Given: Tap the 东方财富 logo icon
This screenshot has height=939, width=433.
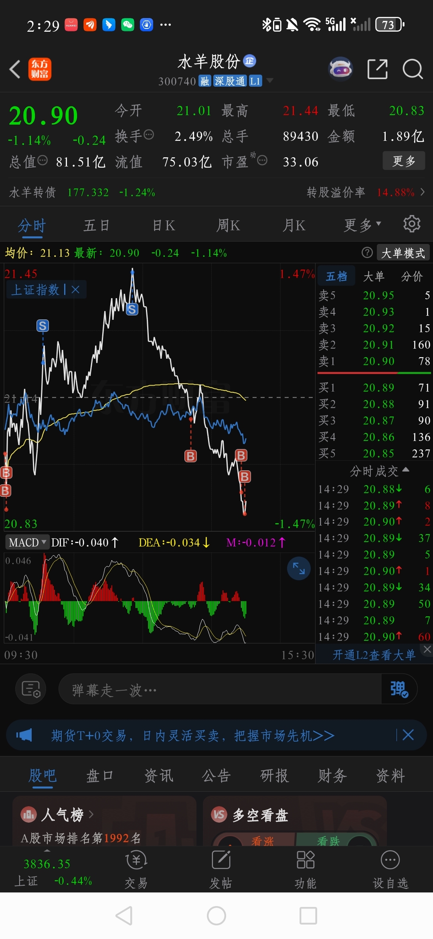Looking at the screenshot, I should point(40,69).
